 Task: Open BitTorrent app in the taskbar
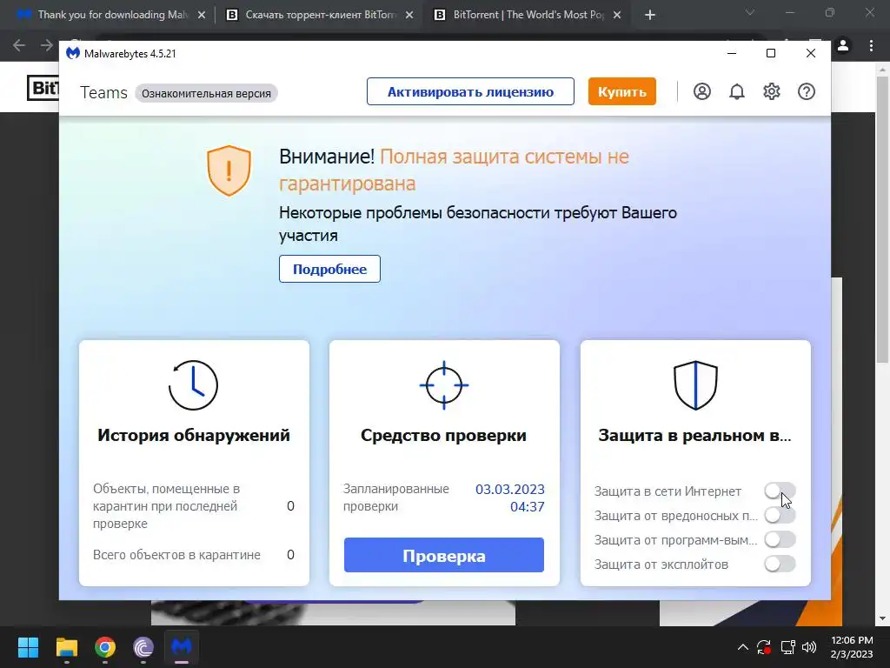click(143, 647)
